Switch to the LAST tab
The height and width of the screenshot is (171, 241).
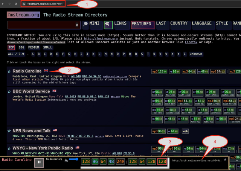[x=161, y=24]
